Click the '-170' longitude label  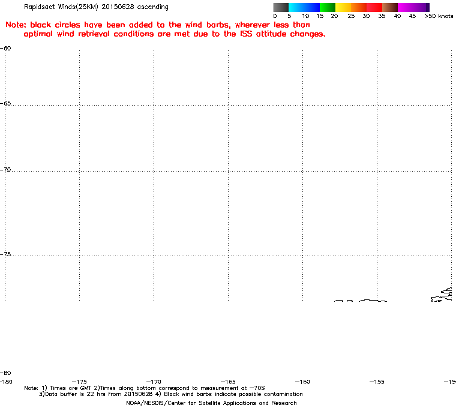(154, 382)
